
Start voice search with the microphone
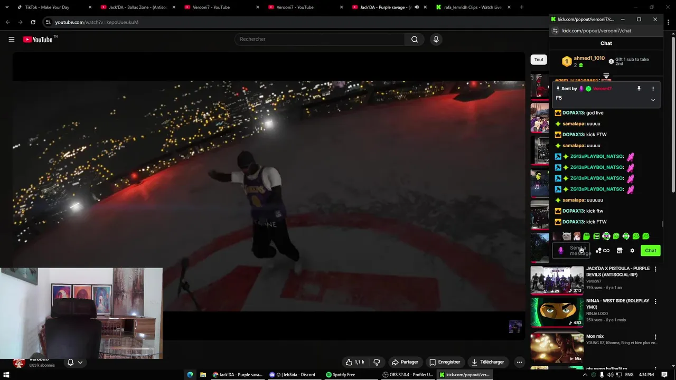click(x=436, y=39)
